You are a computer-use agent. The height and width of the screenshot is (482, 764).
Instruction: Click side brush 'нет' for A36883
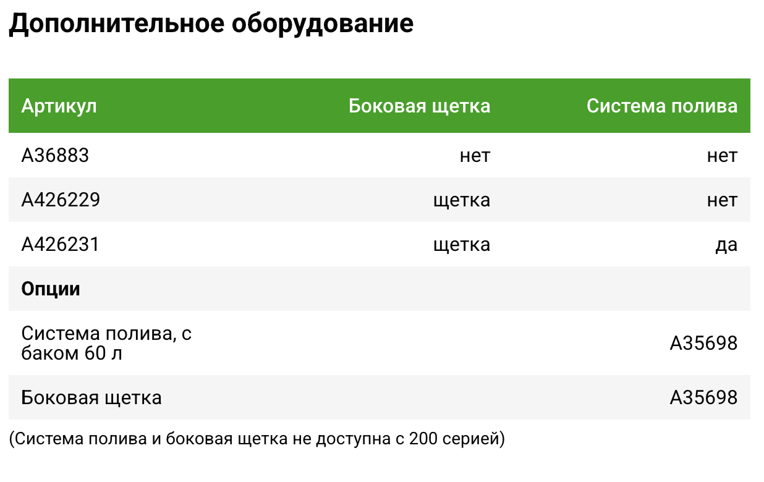pos(475,156)
